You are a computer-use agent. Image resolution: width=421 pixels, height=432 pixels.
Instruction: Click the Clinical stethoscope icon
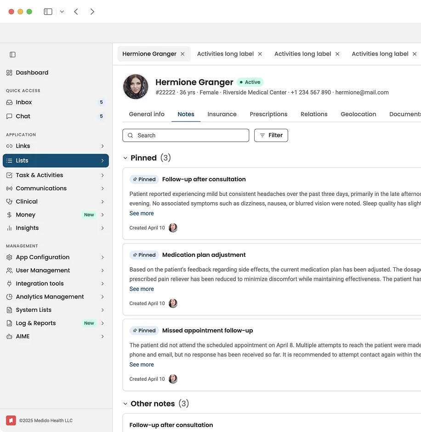tap(9, 202)
